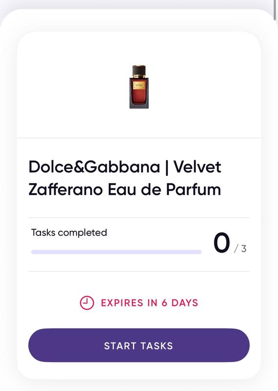Tap the divider line under the bottle image
Screen dimensions: 278x391
139,137
